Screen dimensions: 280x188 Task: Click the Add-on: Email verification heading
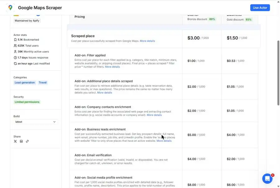(93, 155)
